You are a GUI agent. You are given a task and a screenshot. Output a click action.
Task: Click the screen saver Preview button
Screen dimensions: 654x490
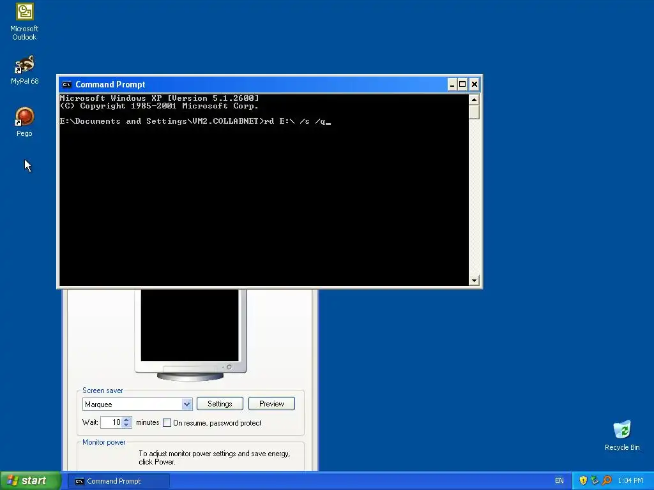(x=271, y=404)
